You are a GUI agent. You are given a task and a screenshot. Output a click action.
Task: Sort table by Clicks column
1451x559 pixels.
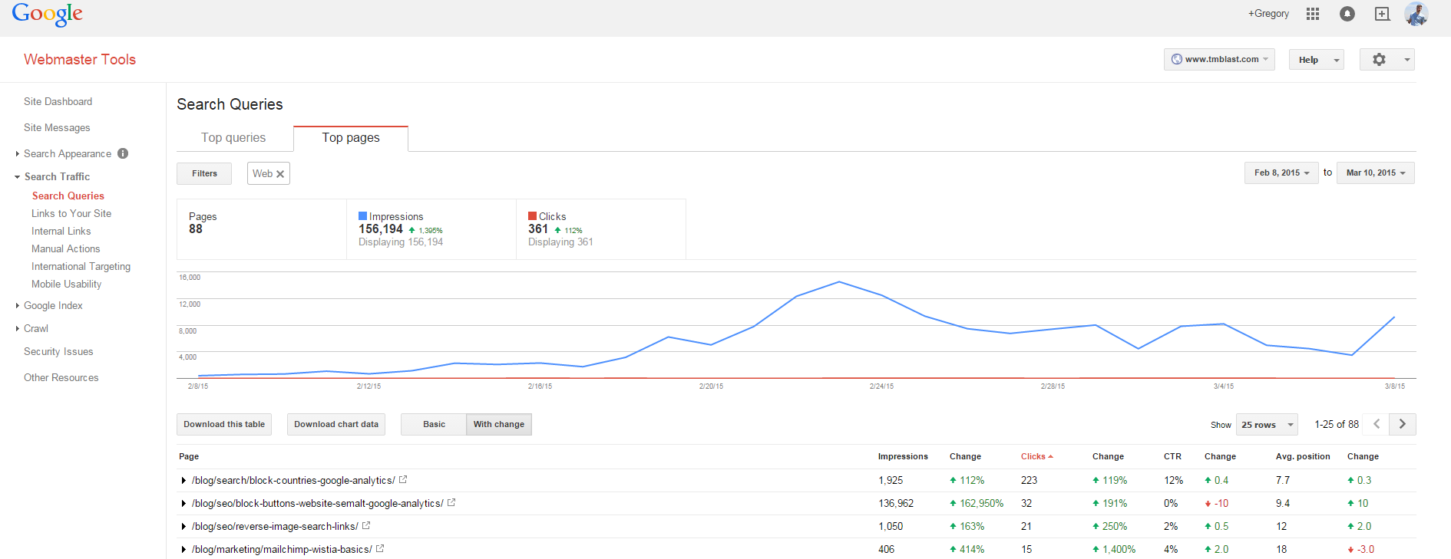pos(1036,456)
